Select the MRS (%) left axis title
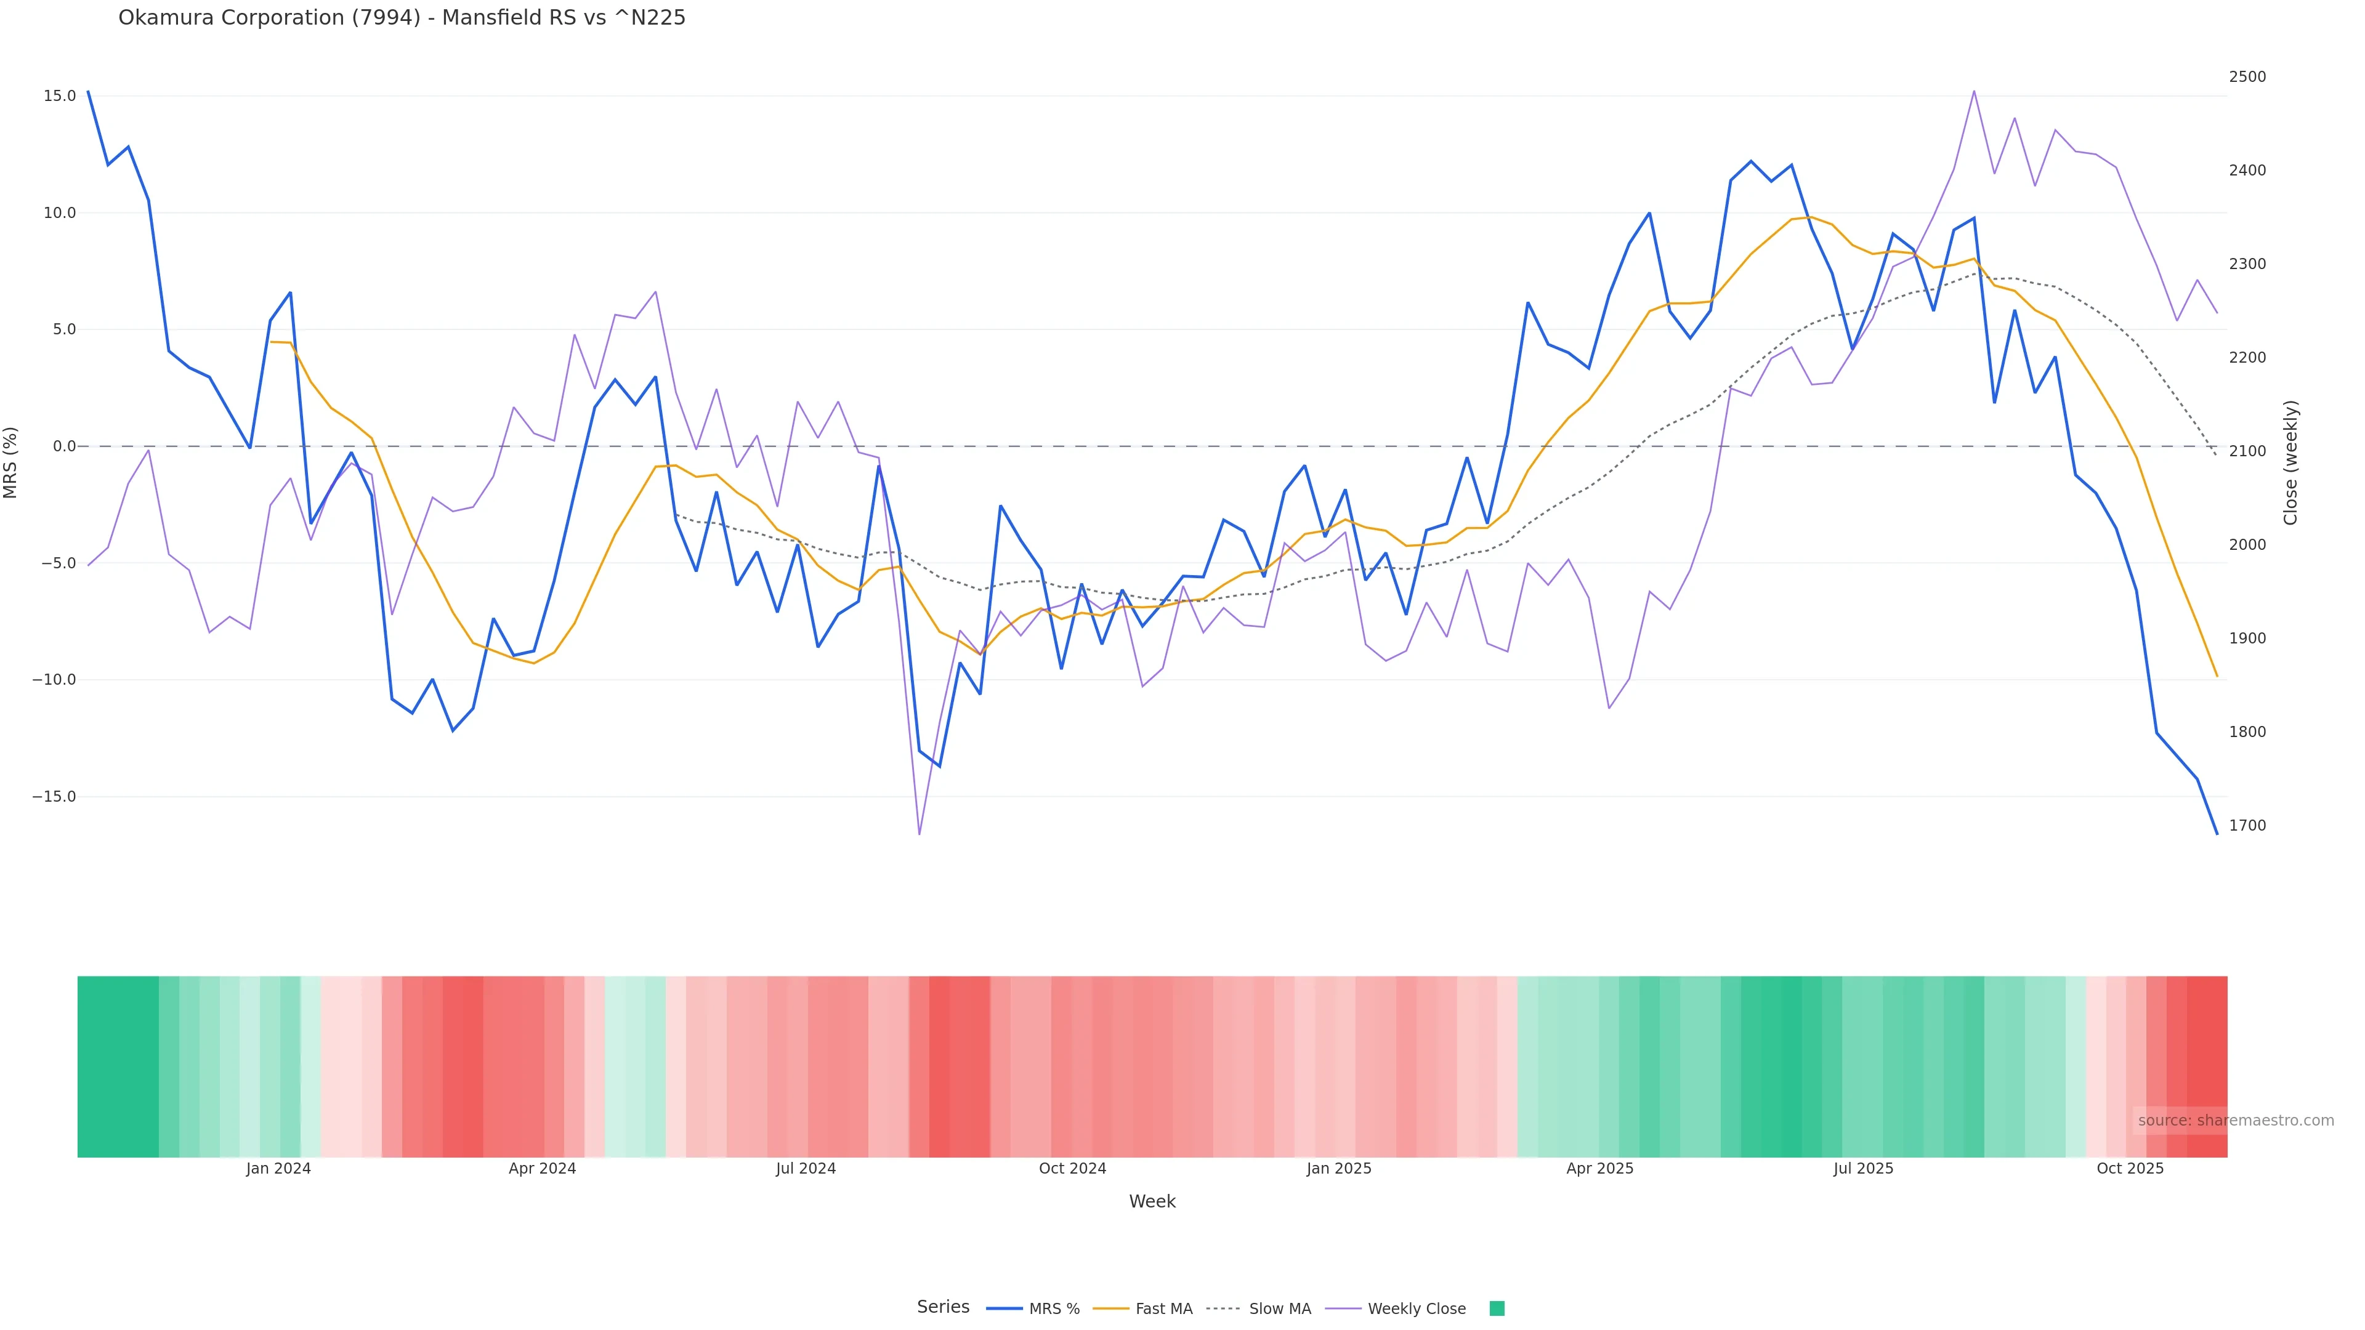 click(x=11, y=462)
